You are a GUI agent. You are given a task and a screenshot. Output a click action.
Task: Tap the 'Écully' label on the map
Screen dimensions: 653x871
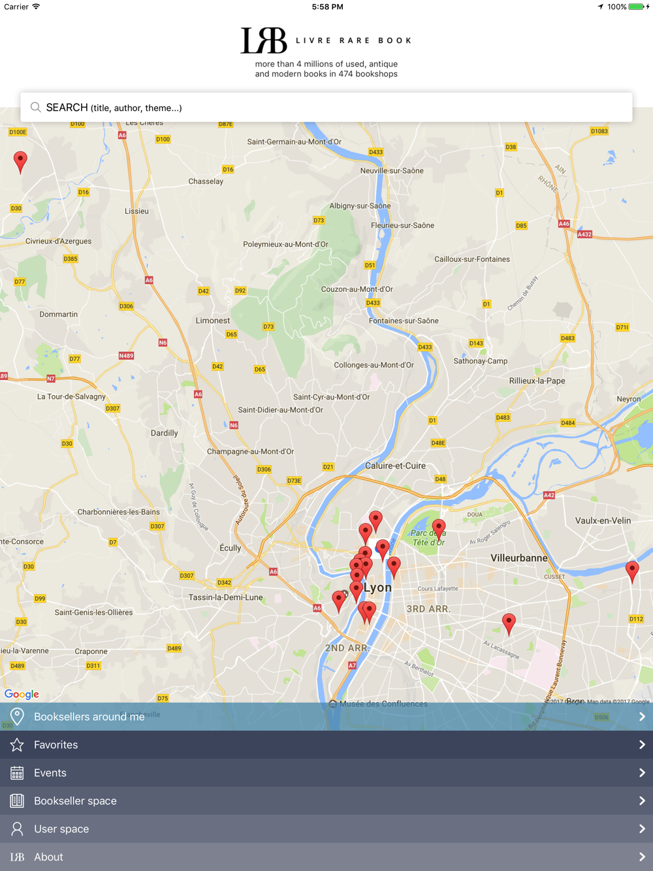[230, 548]
